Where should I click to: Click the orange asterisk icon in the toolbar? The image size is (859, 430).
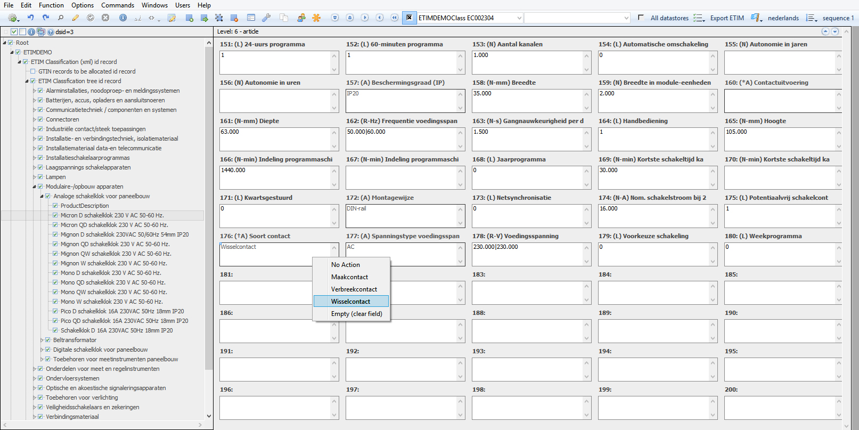[x=316, y=18]
